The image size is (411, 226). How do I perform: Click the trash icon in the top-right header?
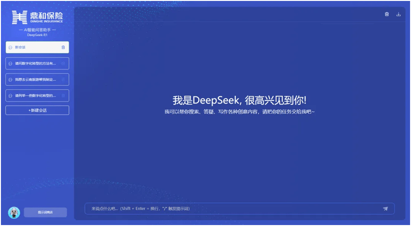pos(386,14)
